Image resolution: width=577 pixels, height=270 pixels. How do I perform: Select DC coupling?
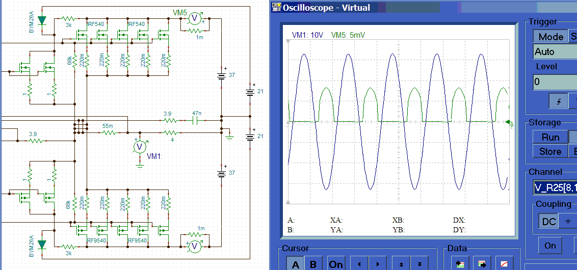(x=549, y=222)
